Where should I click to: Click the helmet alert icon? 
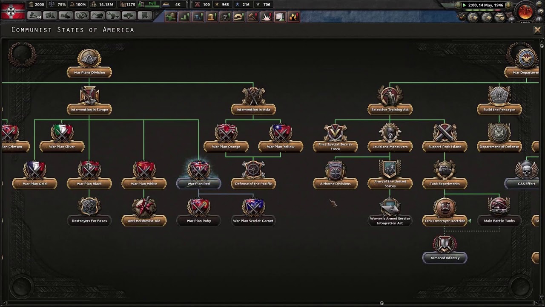[239, 17]
